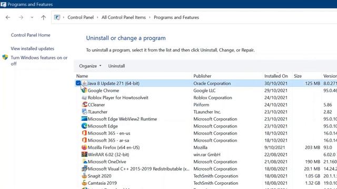Select the Mozilla Firefox icon
Image resolution: width=337 pixels, height=189 pixels.
point(84,148)
